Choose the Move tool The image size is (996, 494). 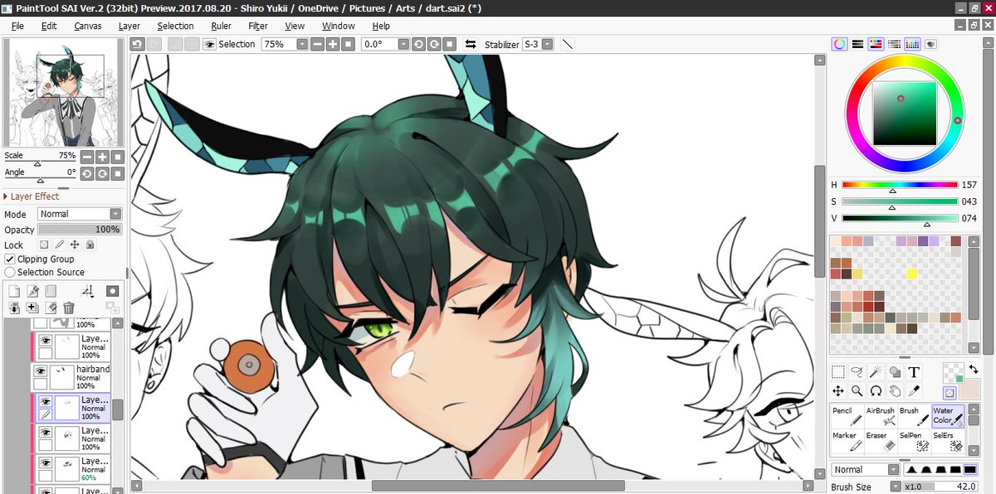coord(838,390)
